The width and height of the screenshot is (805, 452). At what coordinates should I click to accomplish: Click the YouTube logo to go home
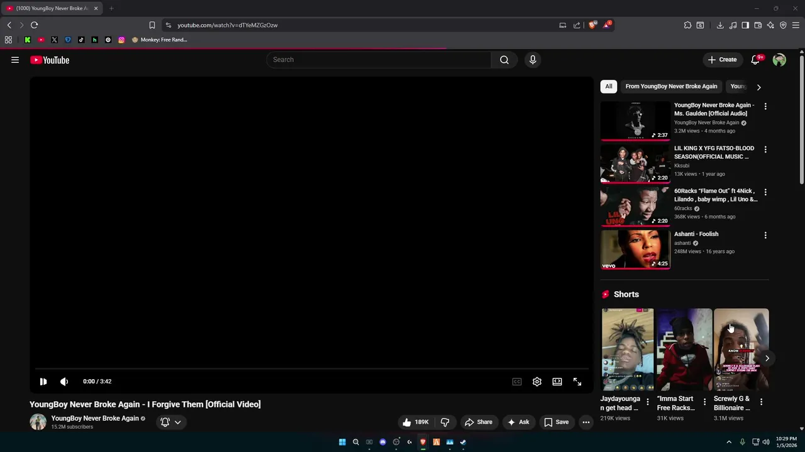(50, 60)
